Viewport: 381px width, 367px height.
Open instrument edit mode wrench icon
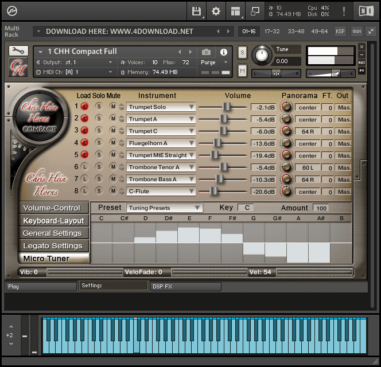pos(18,51)
